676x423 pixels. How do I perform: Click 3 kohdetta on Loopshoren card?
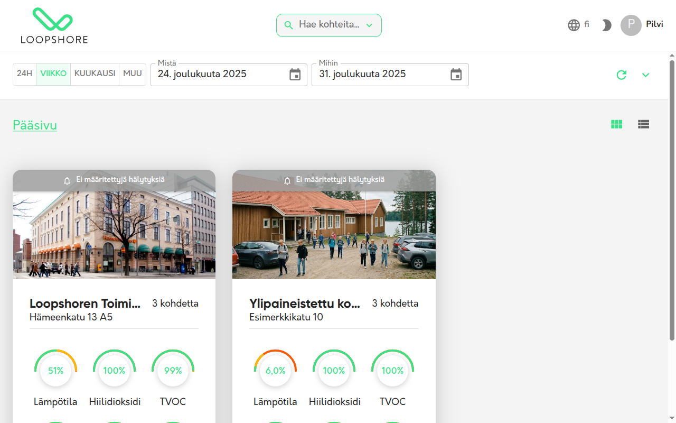[175, 304]
